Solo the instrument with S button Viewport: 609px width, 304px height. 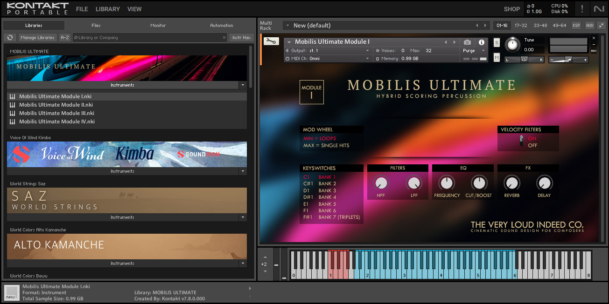[497, 43]
